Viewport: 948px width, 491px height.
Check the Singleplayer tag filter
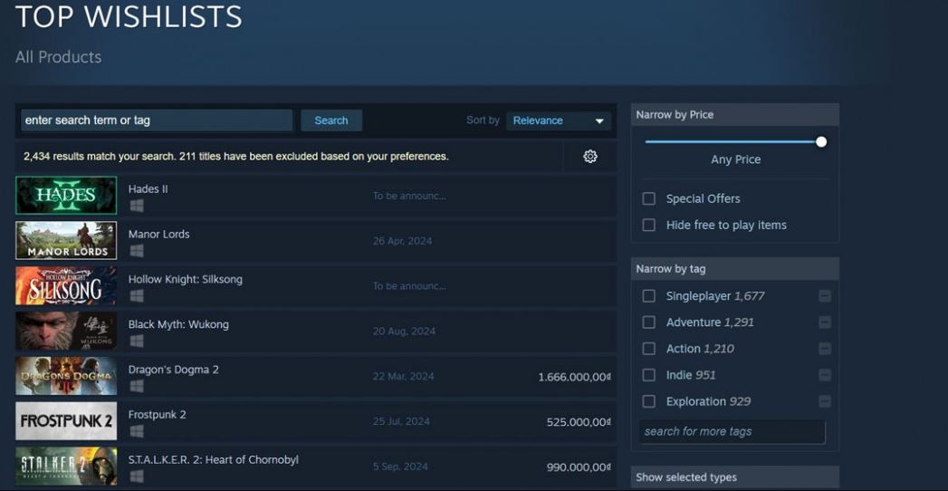pos(648,295)
